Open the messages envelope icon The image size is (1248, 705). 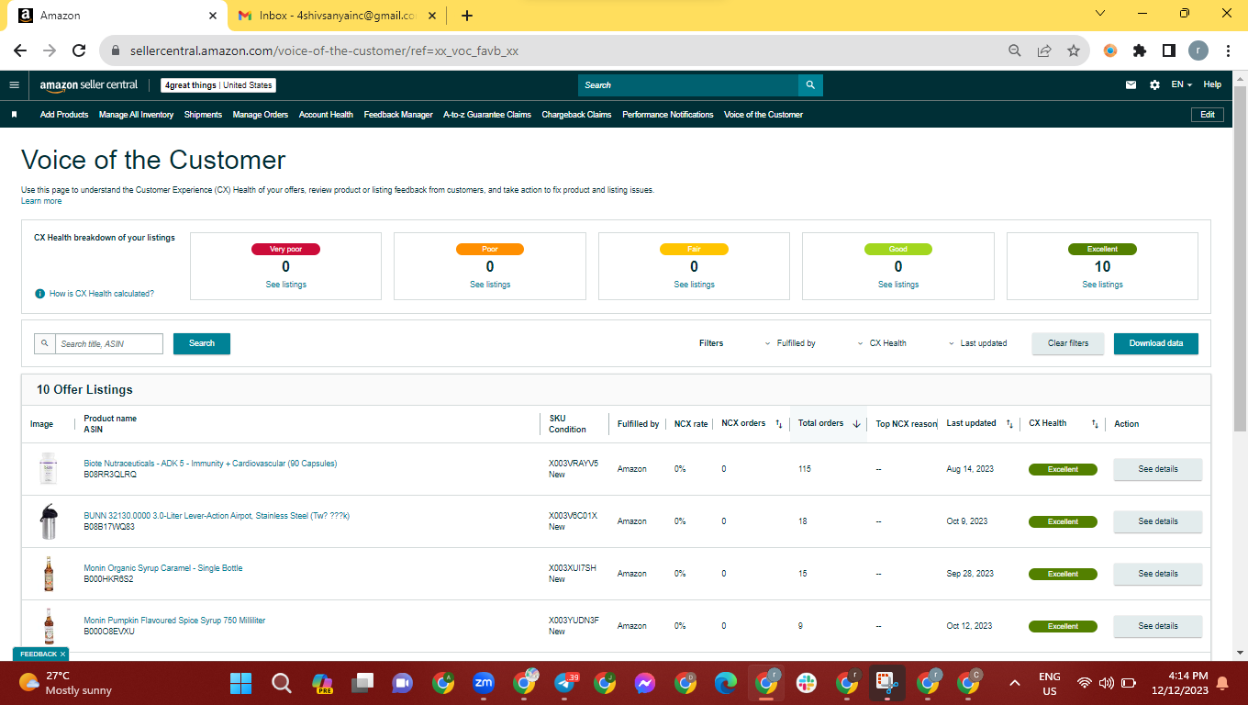[1131, 84]
